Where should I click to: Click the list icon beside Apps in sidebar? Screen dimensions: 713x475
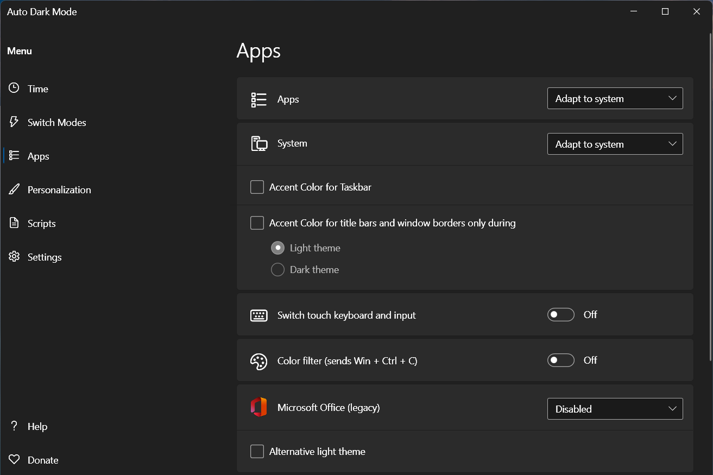click(x=14, y=155)
